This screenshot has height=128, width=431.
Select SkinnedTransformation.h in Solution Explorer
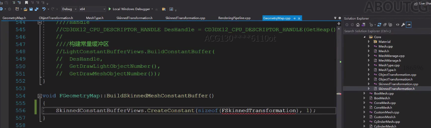[x=396, y=89]
